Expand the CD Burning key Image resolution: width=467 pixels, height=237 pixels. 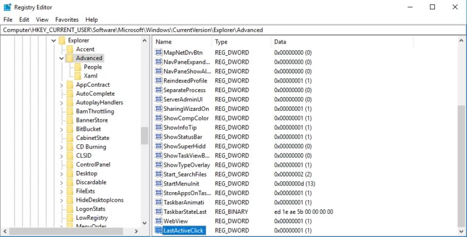point(61,147)
